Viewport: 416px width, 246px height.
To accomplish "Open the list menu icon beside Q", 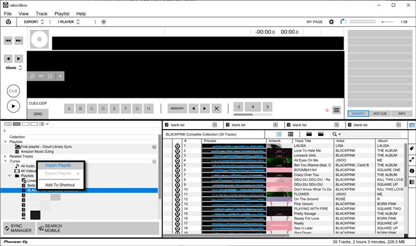I will [337, 110].
